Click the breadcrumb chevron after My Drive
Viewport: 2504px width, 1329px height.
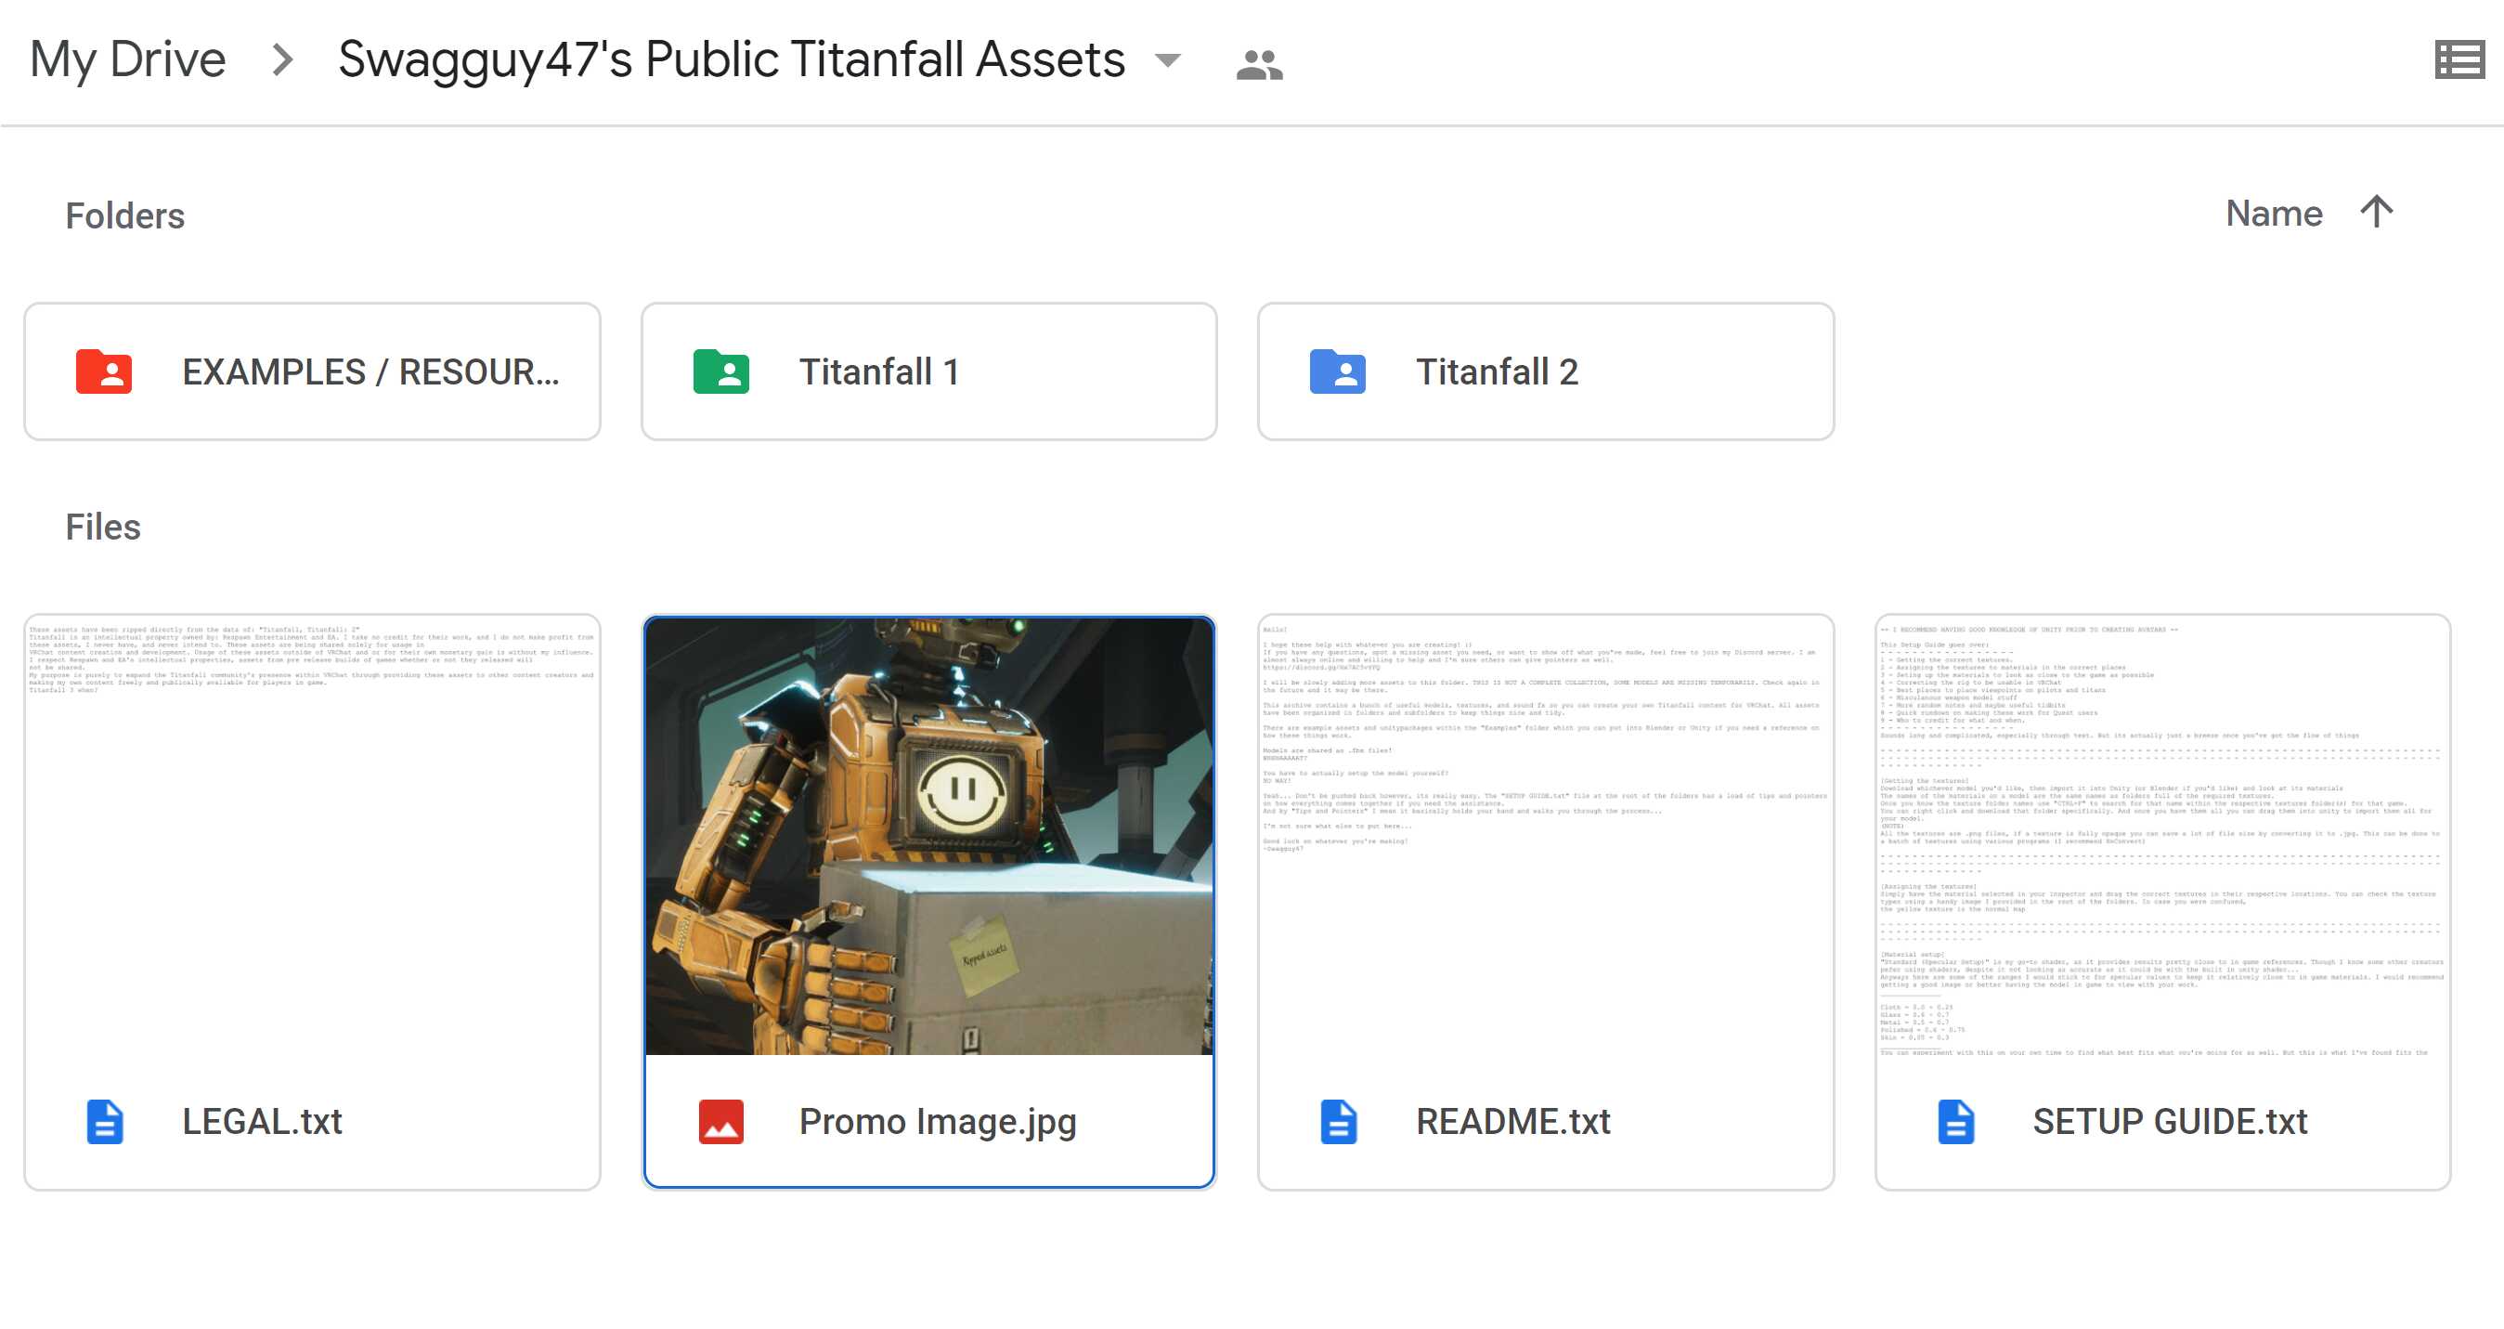click(x=283, y=60)
